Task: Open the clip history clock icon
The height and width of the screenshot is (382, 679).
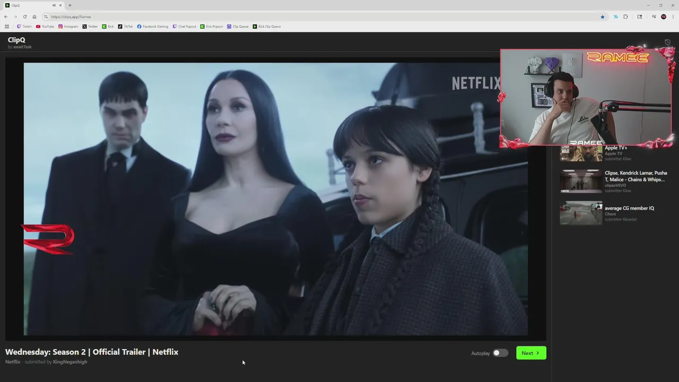Action: [x=668, y=42]
